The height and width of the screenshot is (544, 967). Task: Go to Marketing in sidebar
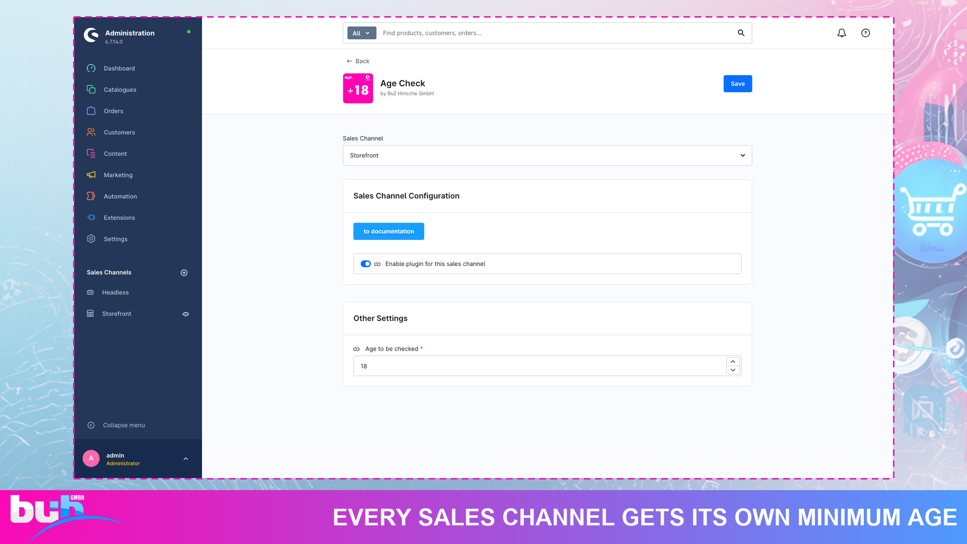click(x=118, y=175)
